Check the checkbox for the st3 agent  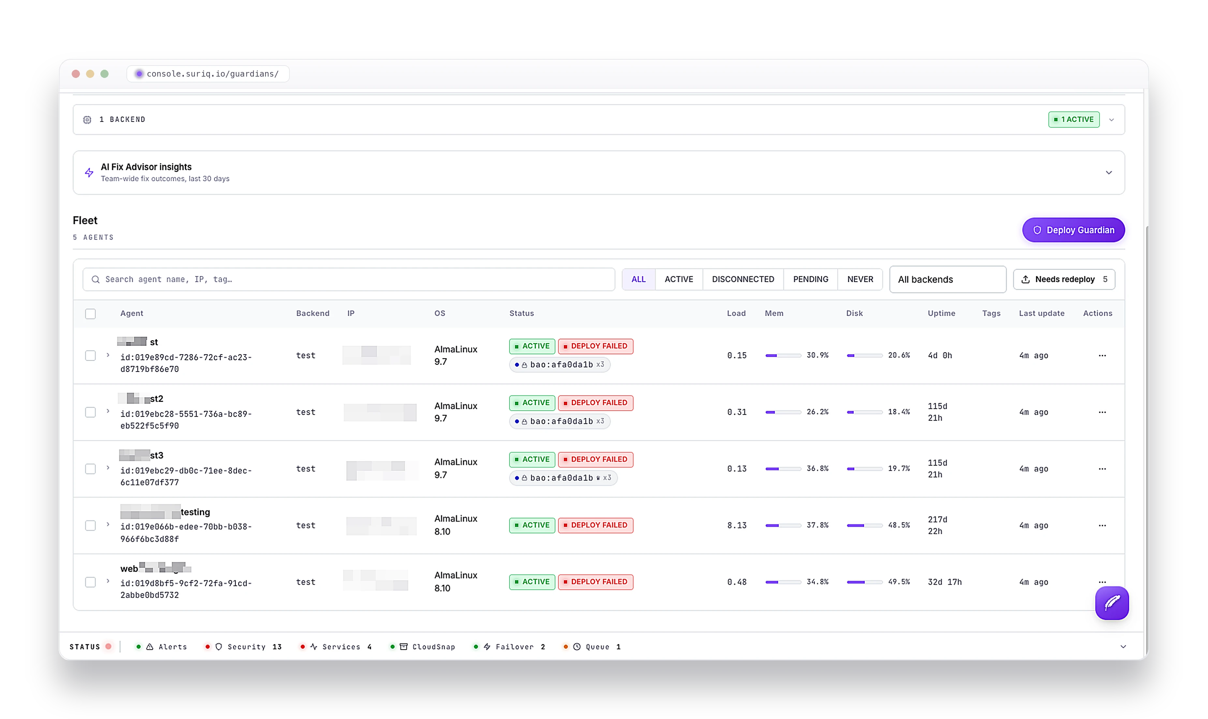pos(90,469)
